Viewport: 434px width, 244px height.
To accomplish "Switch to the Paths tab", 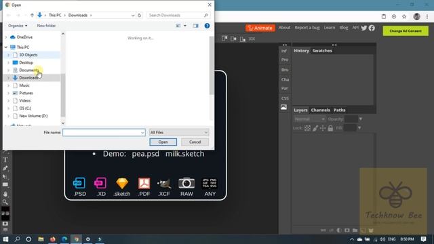I will pos(339,110).
